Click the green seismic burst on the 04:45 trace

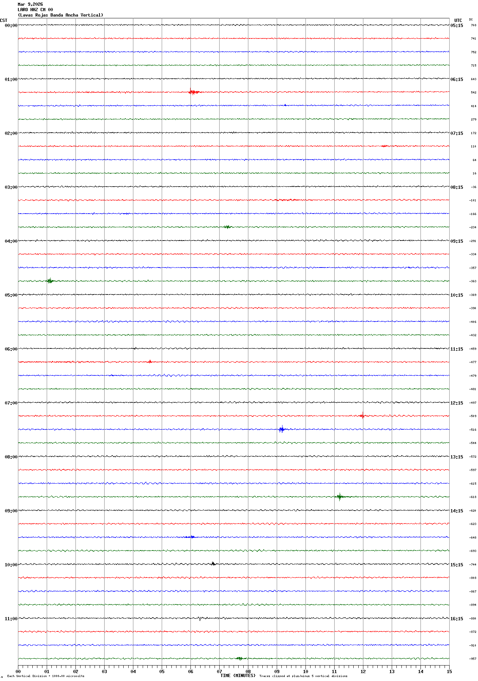click(x=50, y=281)
